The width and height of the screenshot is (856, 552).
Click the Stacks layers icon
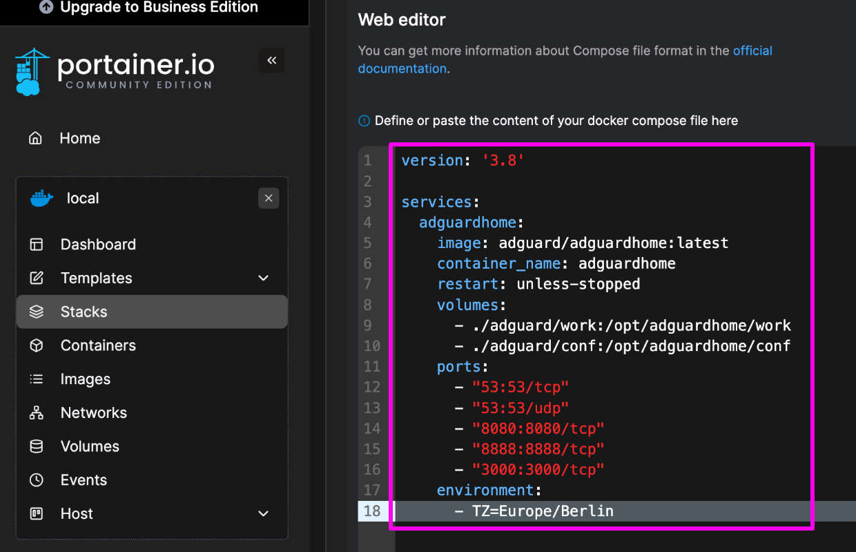pyautogui.click(x=37, y=312)
